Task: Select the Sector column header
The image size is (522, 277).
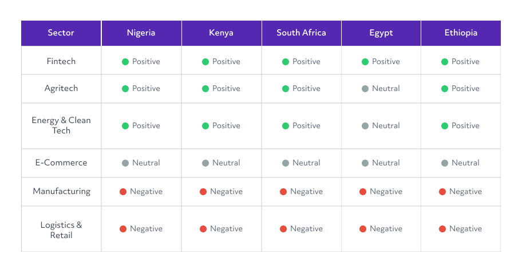Action: point(61,33)
